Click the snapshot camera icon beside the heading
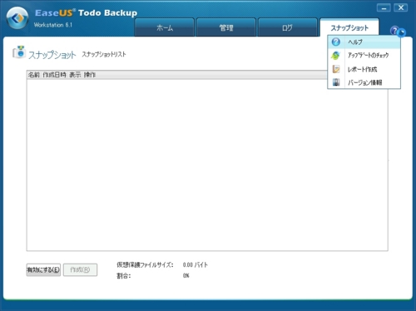 19,52
